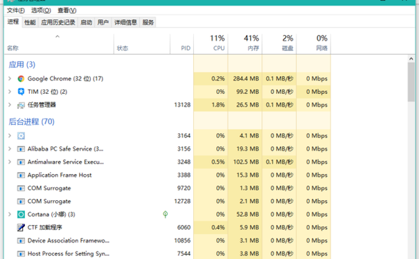Click the 任务管理器 process icon
This screenshot has height=259, width=419.
tap(21, 105)
